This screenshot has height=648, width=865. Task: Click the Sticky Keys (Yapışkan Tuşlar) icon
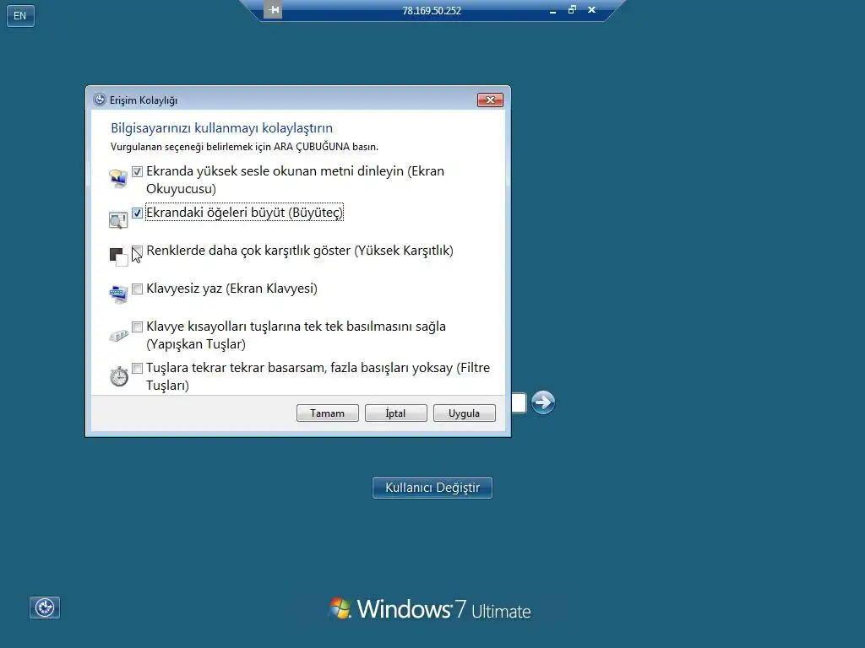pyautogui.click(x=118, y=334)
